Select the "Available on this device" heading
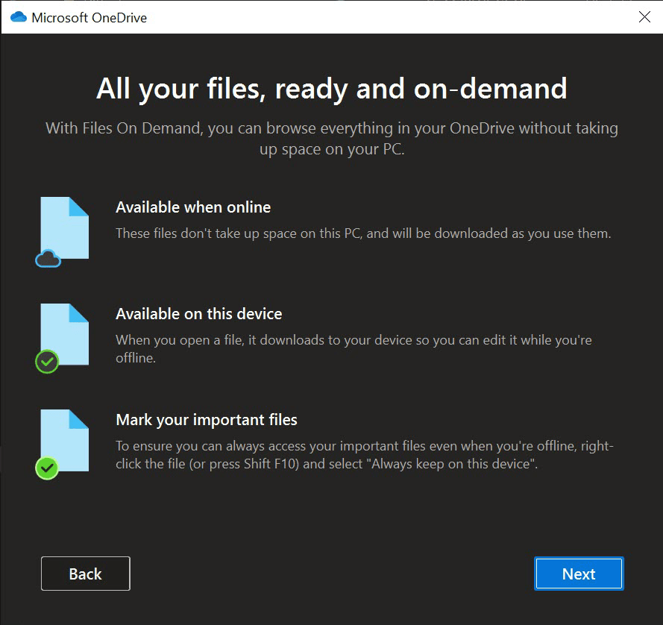 click(x=198, y=314)
